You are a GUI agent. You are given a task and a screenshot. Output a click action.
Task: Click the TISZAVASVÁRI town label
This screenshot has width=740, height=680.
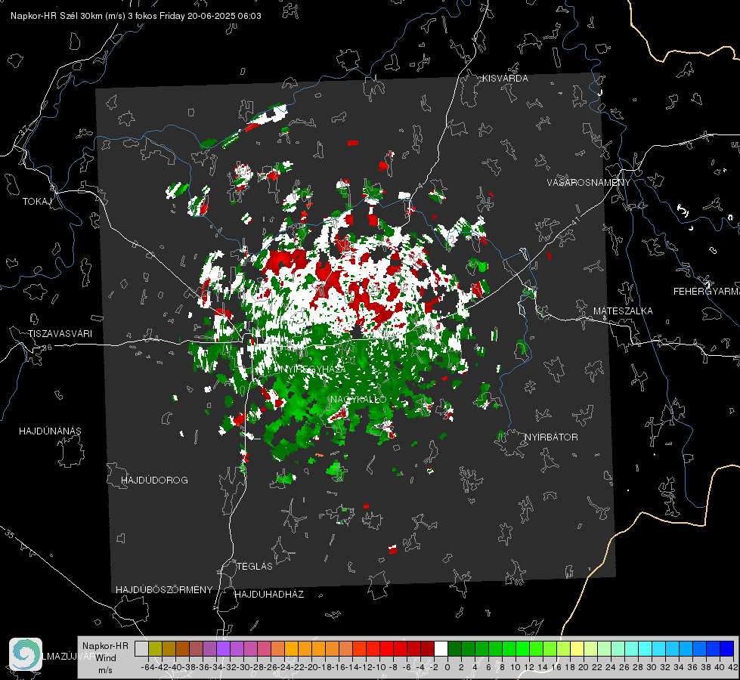[60, 334]
